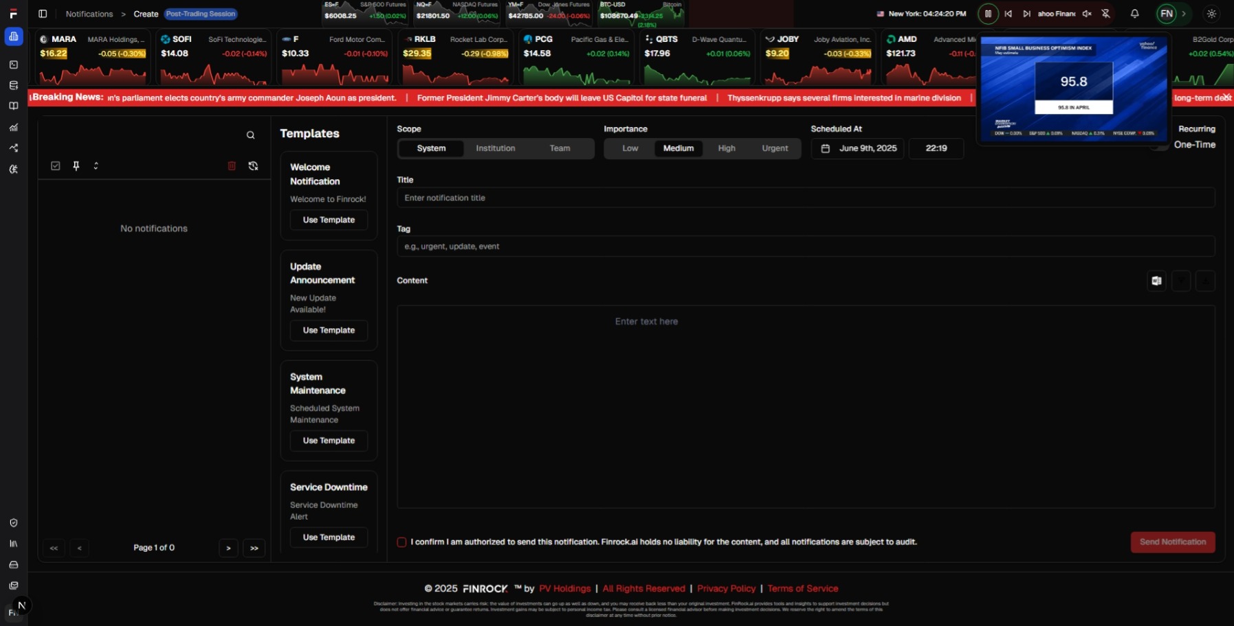Open the theme sun icon
Viewport: 1234px width, 626px height.
[1211, 14]
